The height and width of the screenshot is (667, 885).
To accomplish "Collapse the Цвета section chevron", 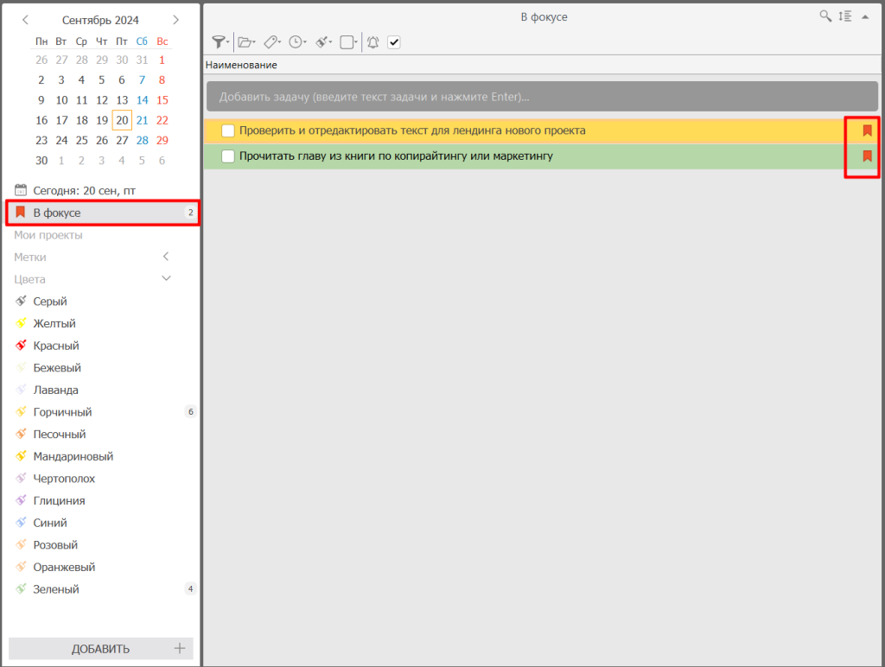I will tap(167, 279).
